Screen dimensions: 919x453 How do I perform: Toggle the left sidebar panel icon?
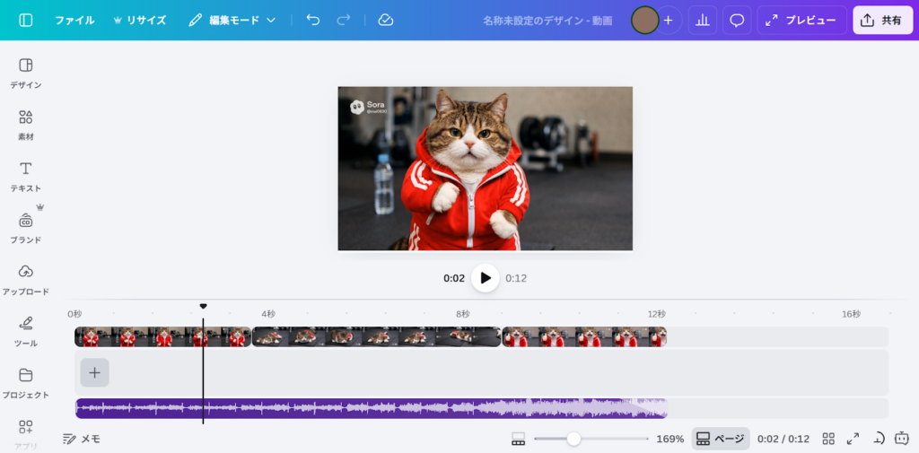tap(26, 20)
